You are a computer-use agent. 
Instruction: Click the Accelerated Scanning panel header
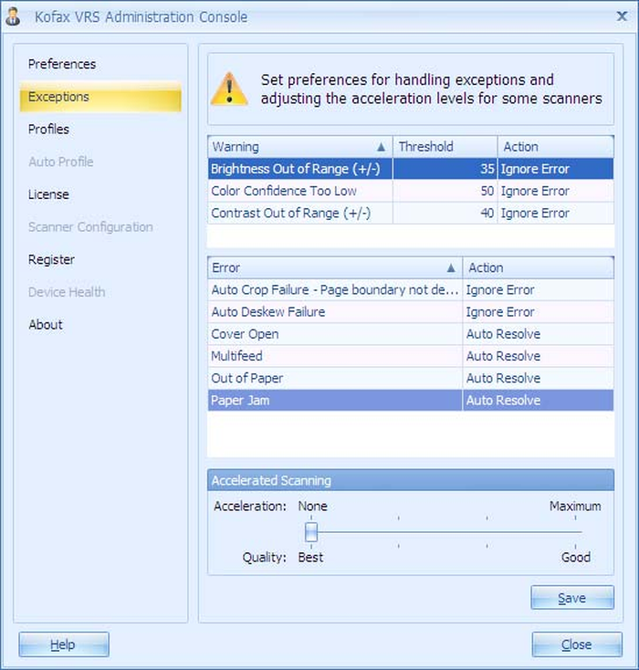click(x=411, y=480)
